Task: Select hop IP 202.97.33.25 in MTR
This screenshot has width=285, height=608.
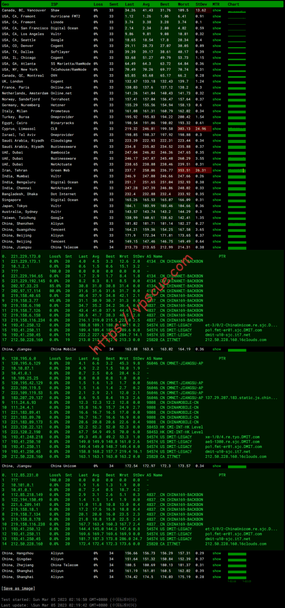Action: [24, 286]
